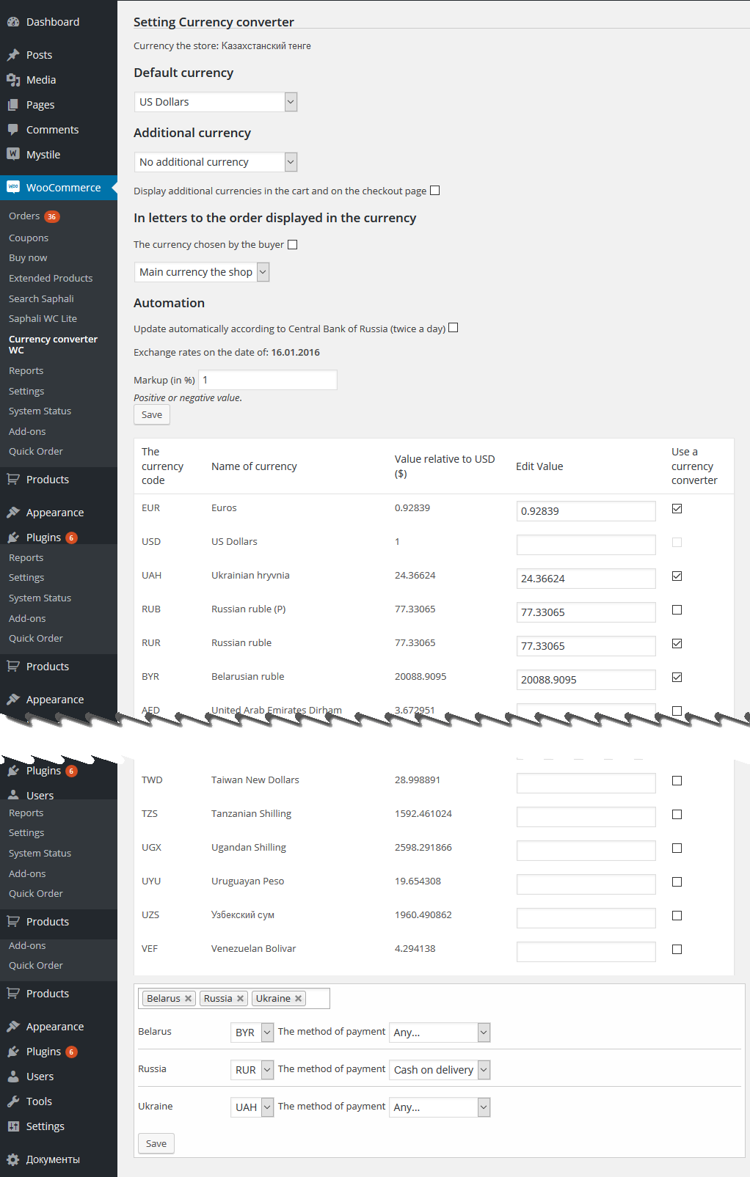Click the Markup percentage input field
750x1177 pixels.
(268, 380)
